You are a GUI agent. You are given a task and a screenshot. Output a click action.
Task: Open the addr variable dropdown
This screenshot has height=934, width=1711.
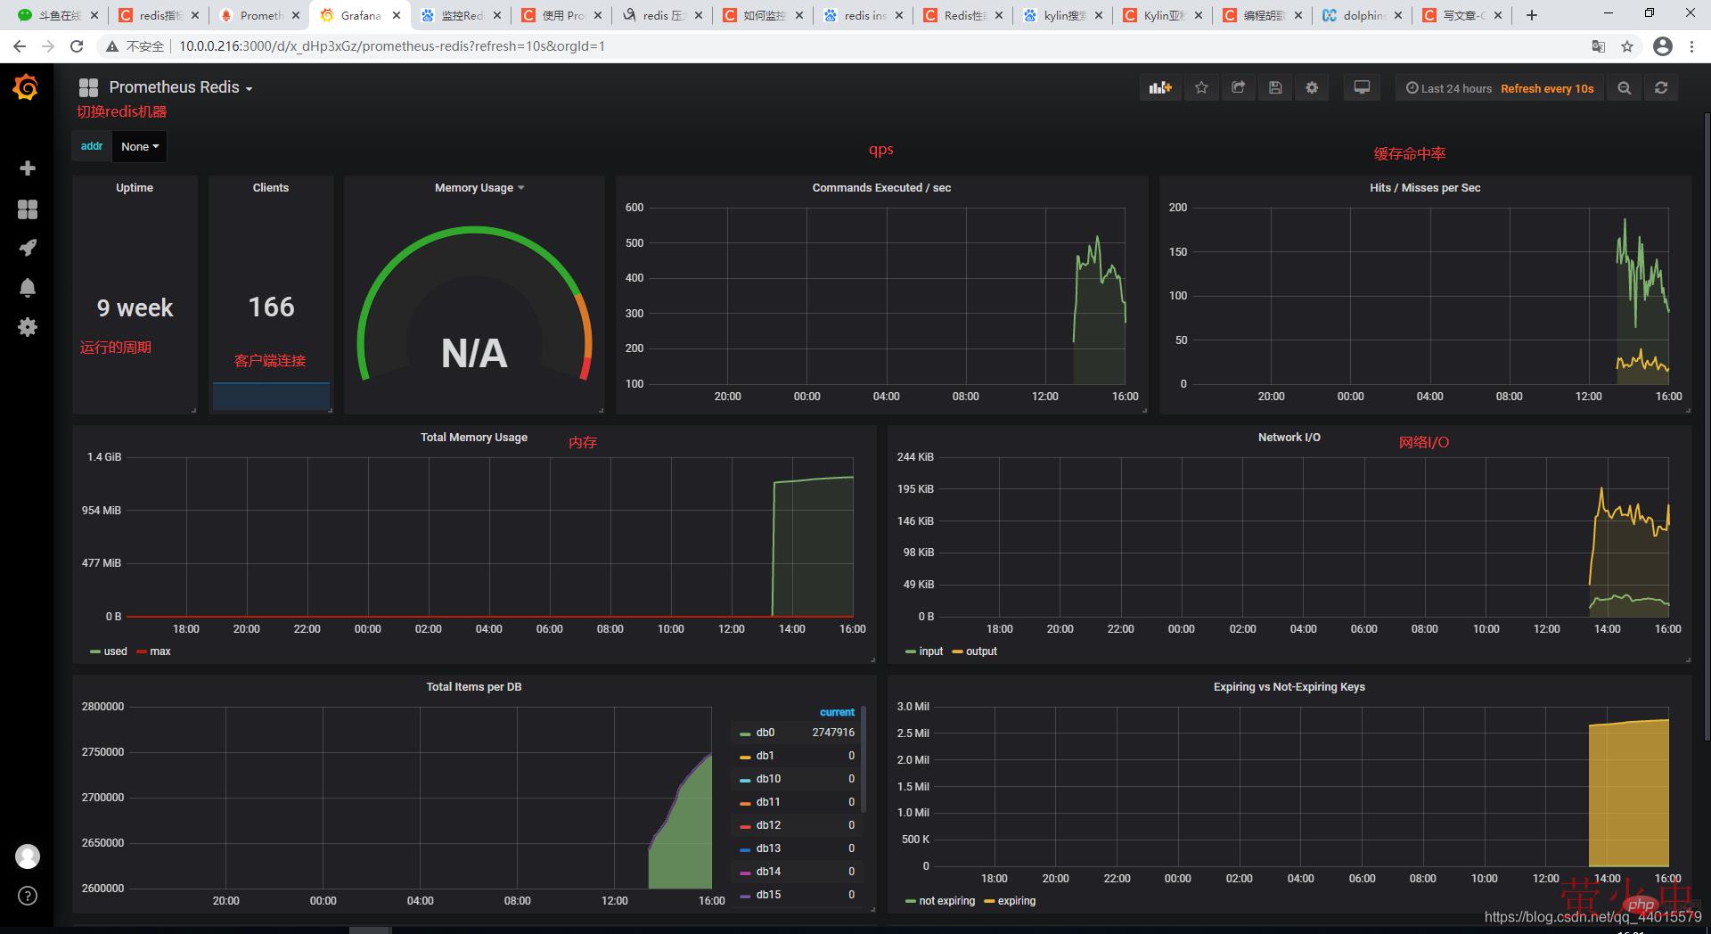[140, 147]
